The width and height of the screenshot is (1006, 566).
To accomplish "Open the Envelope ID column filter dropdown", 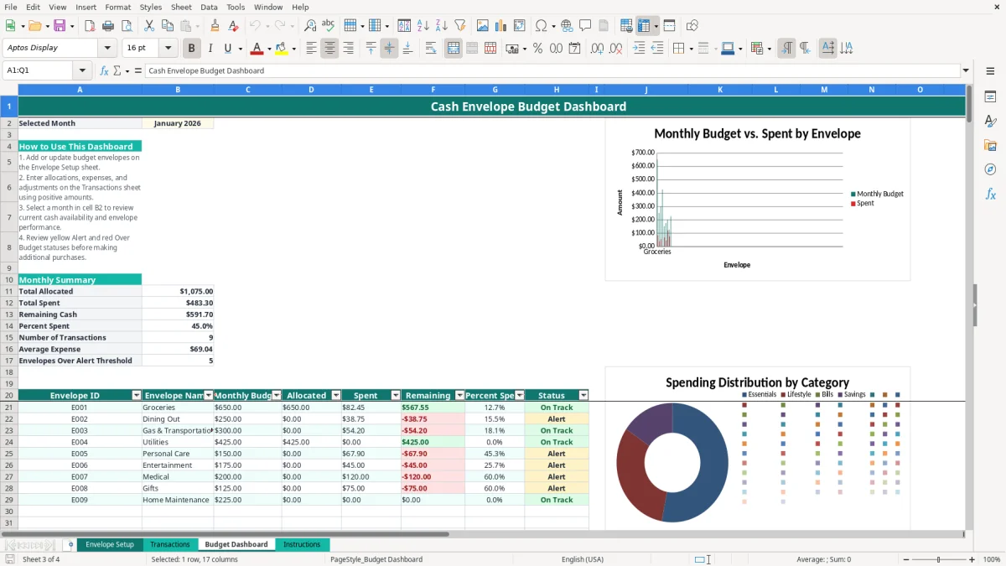I will click(137, 395).
